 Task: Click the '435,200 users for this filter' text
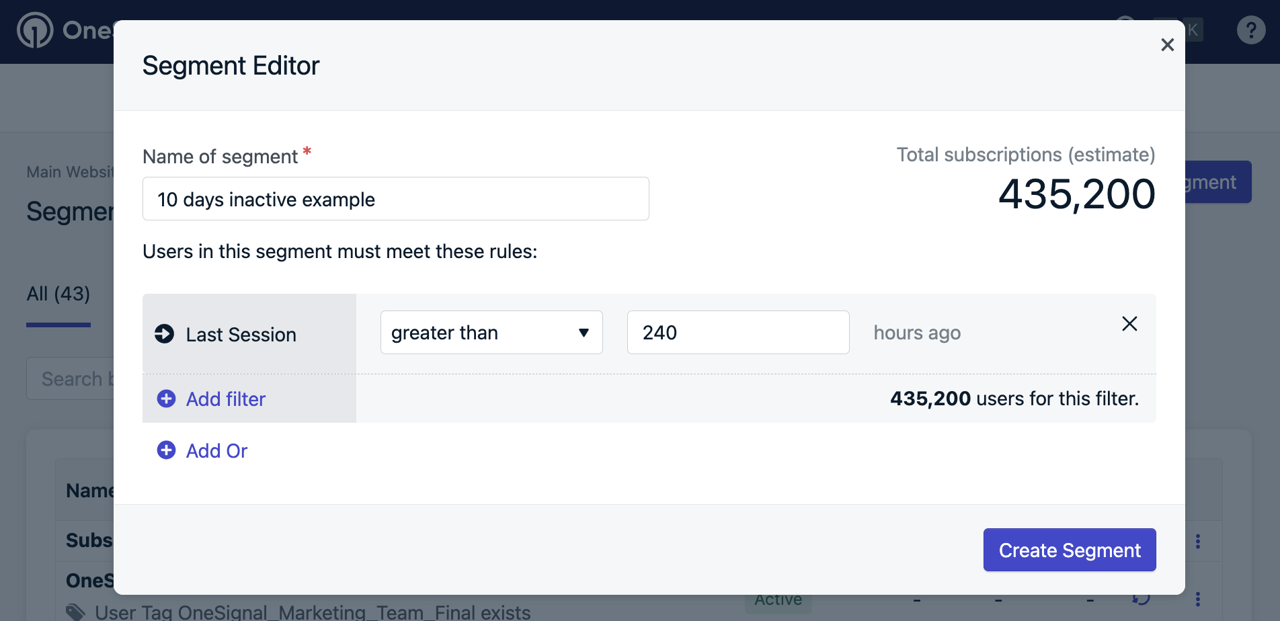(x=1014, y=399)
